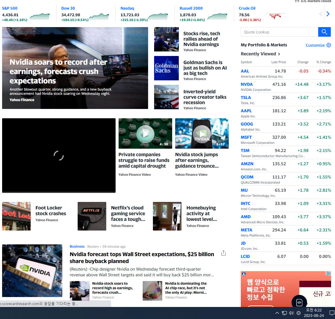Play the Private companies video

click(145, 134)
